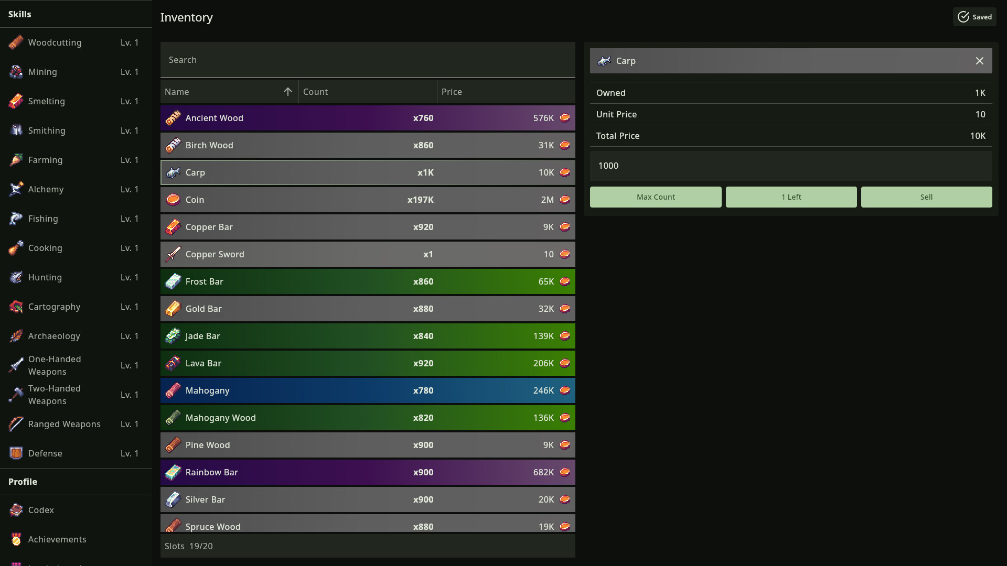The image size is (1007, 566).
Task: Click the inventory Search field
Action: pos(367,60)
